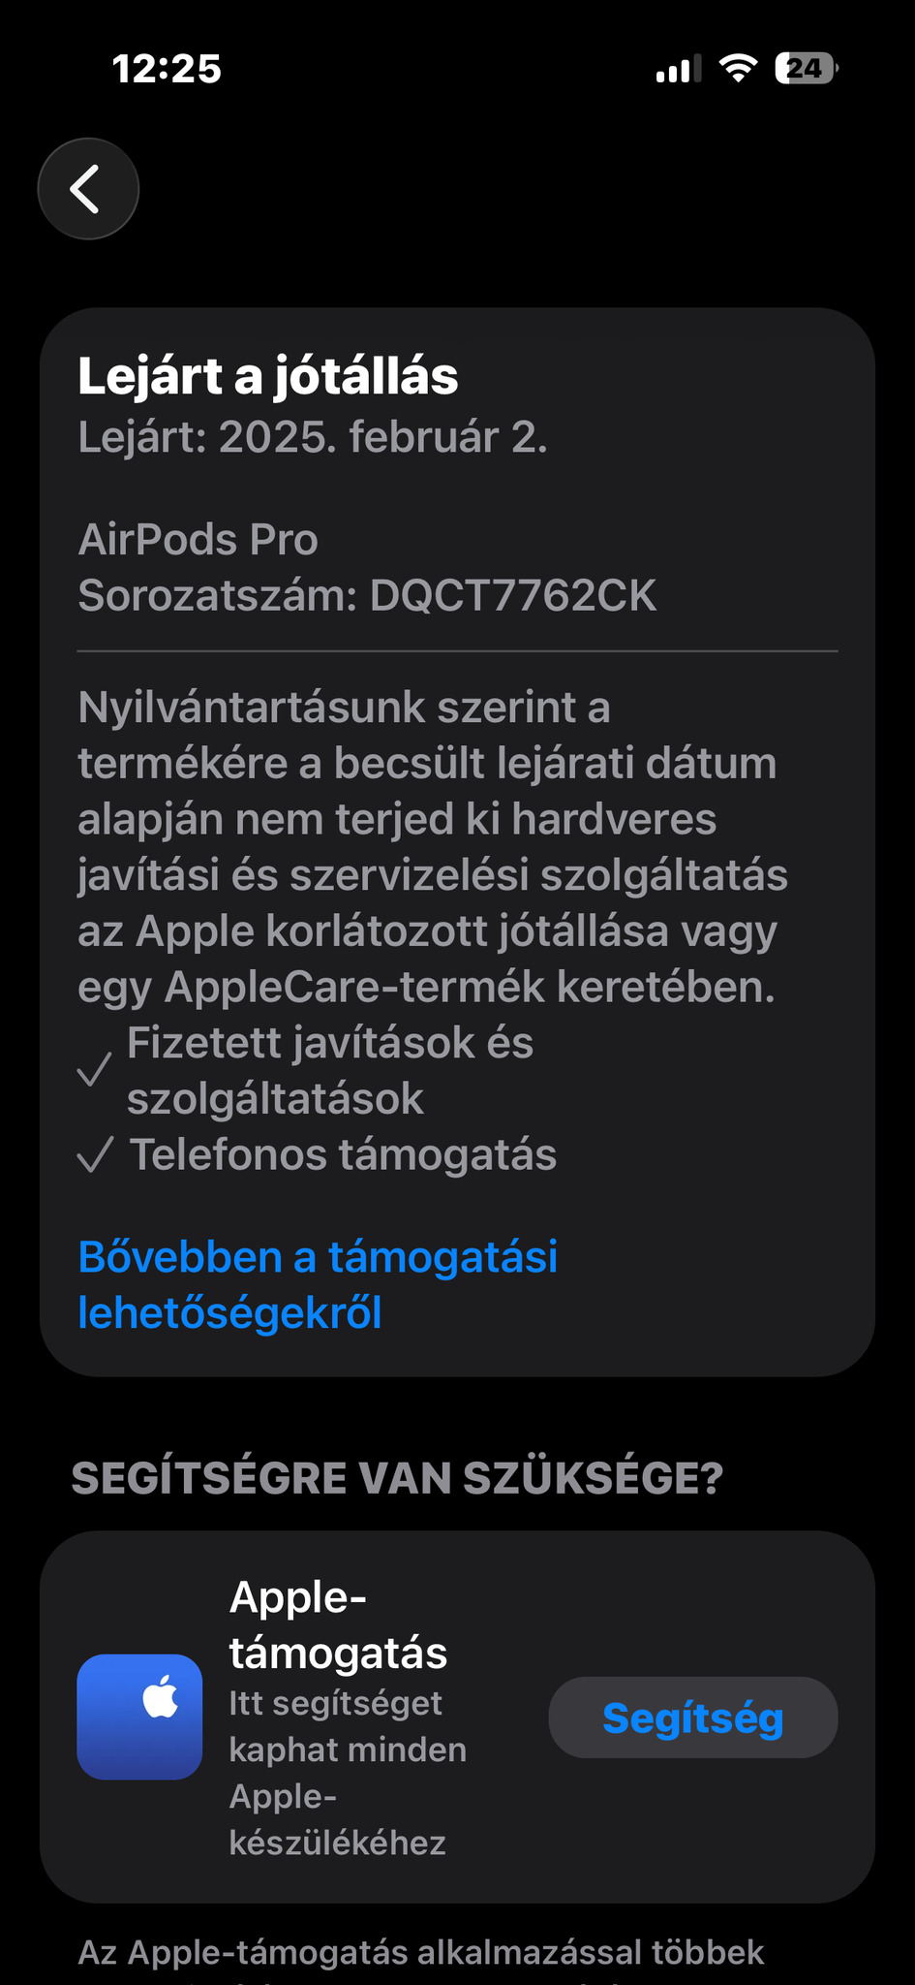
Task: Tap the blue Apple Support app icon
Action: pyautogui.click(x=139, y=1717)
